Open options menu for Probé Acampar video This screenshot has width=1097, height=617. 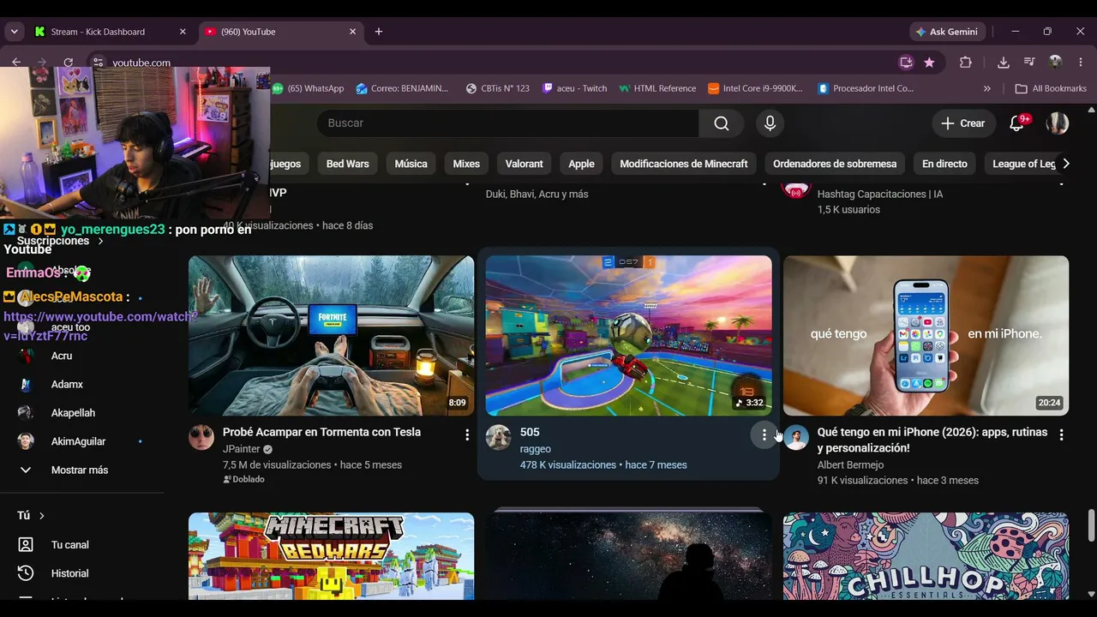(x=467, y=435)
